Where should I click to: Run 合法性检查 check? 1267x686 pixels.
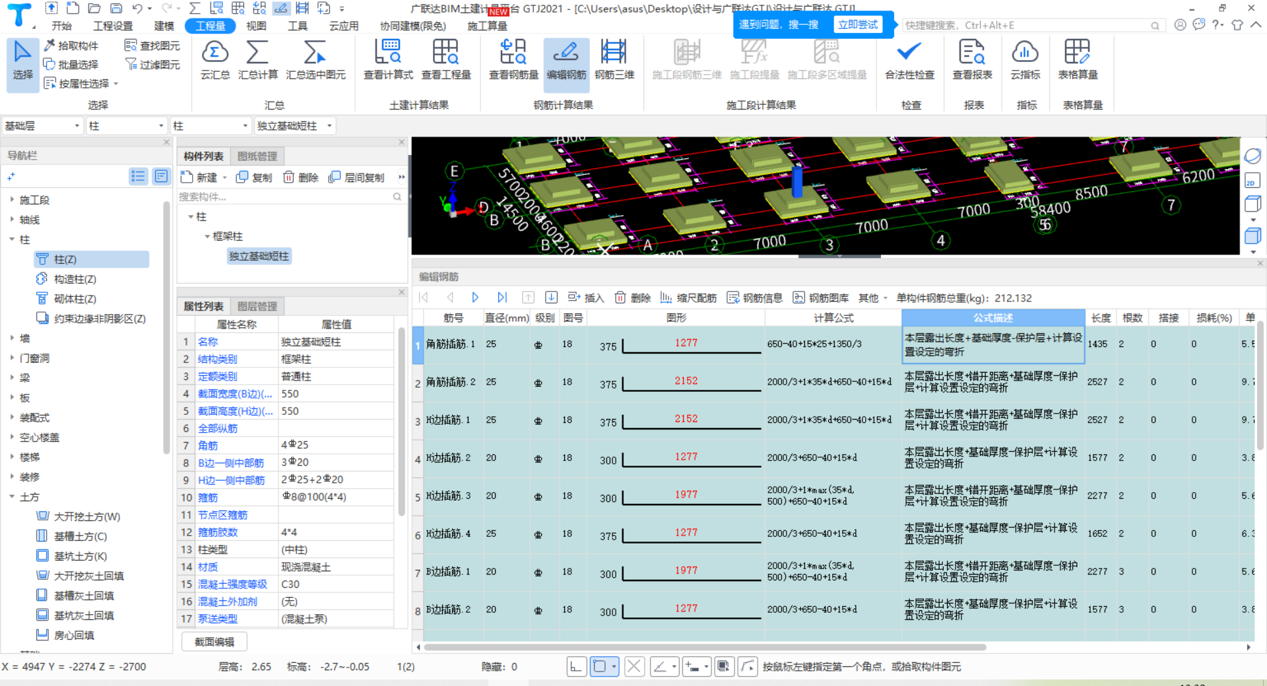click(x=909, y=59)
